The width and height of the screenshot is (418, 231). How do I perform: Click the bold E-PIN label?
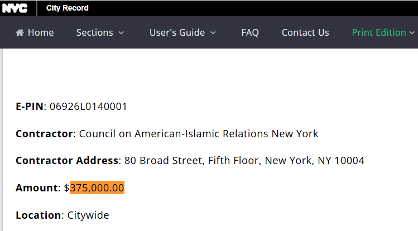click(30, 107)
